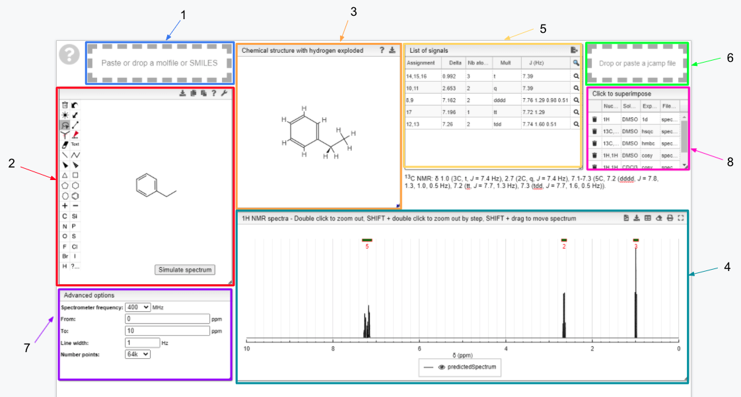
Task: Select the Text tool in drawing palette
Action: point(75,144)
